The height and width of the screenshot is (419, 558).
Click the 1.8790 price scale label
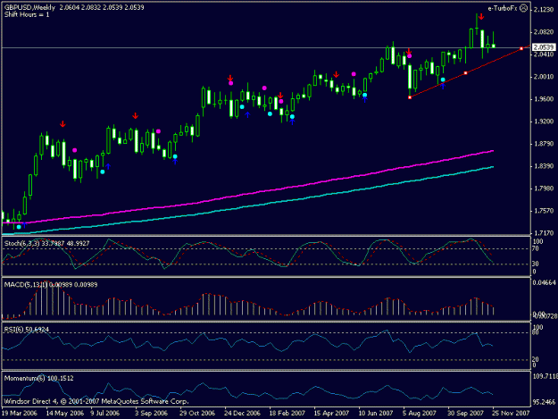pos(544,144)
